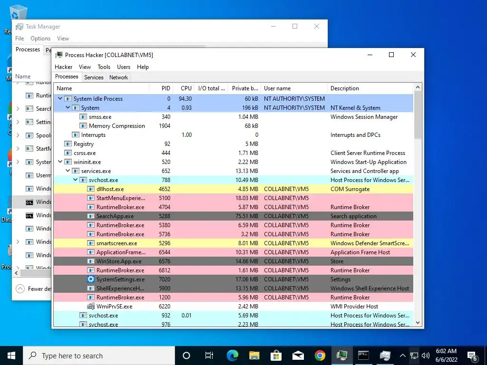Image resolution: width=487 pixels, height=365 pixels.
Task: Switch to Task Manager taskbar button
Action: [x=385, y=355]
